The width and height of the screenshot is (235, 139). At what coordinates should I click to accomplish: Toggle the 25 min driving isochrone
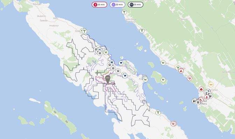135,5
